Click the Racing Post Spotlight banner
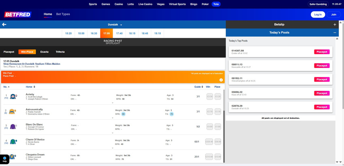 [113, 42]
